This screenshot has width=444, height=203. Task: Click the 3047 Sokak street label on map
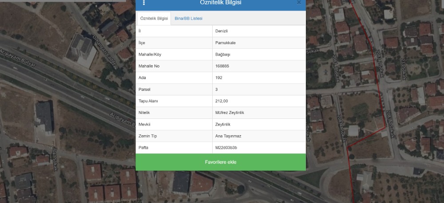55,159
